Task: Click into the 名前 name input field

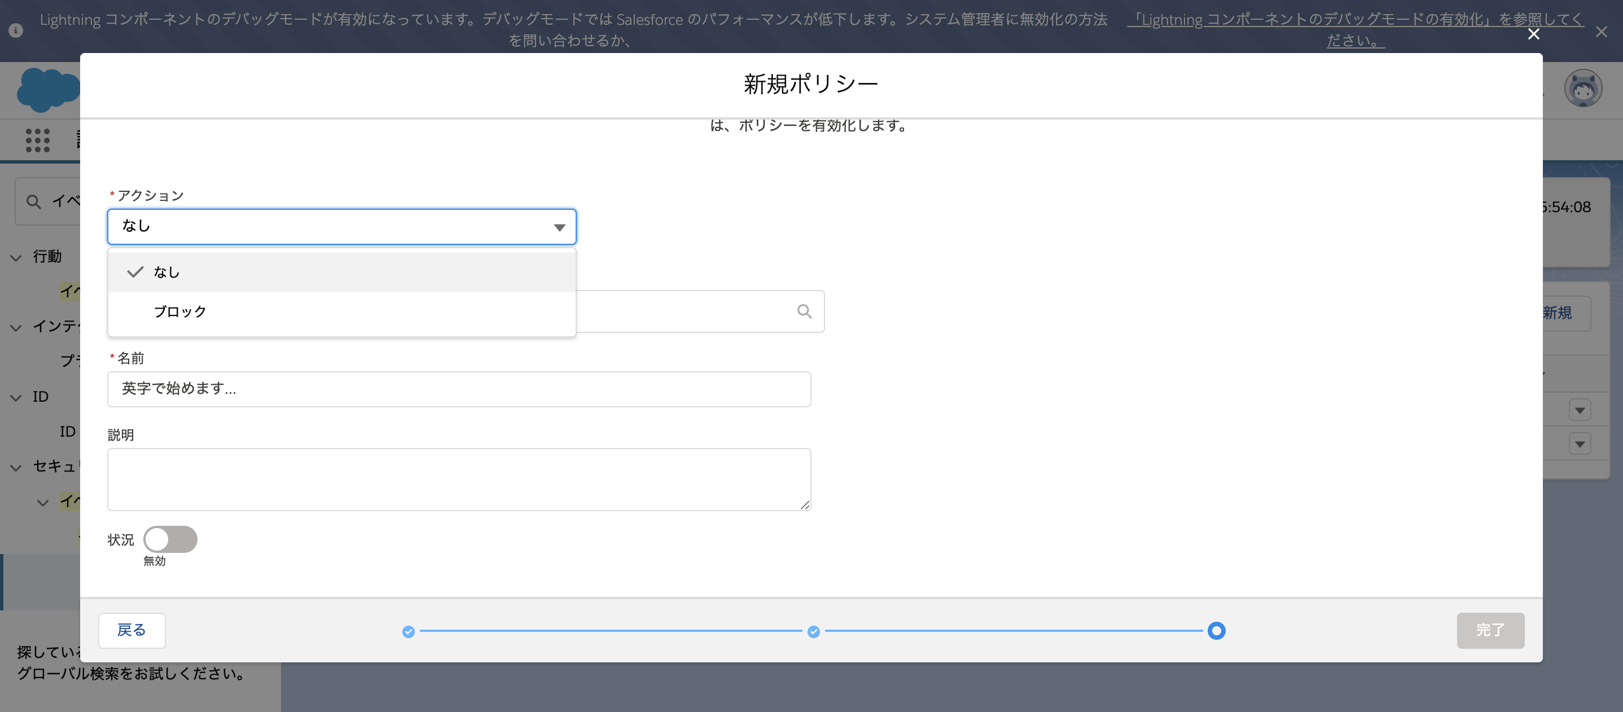Action: pyautogui.click(x=458, y=389)
